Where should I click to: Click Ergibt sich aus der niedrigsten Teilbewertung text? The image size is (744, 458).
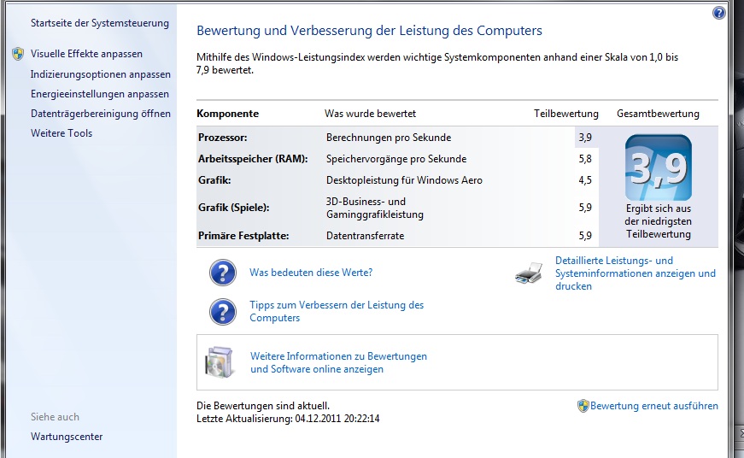tap(658, 221)
